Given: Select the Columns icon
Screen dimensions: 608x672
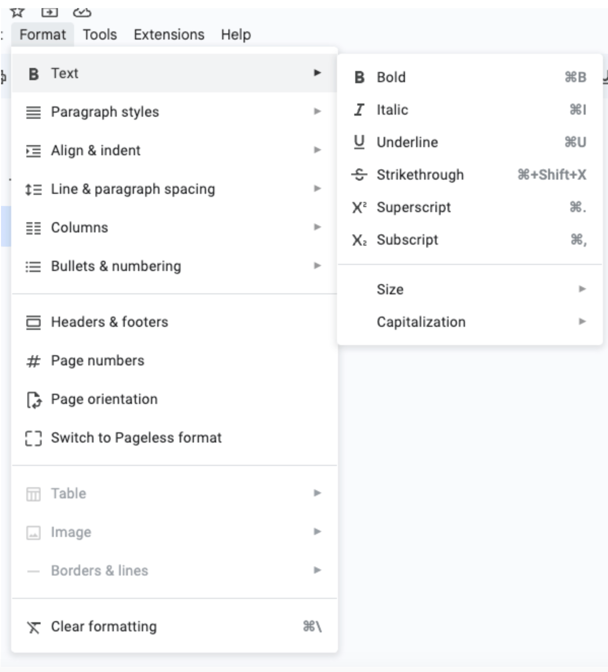Looking at the screenshot, I should click(x=33, y=228).
